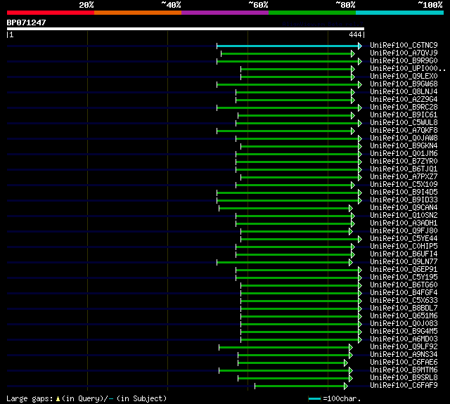Viewport: 450px width, 404px height.
Task: Click the UniRef100_C5X109 label
Action: tap(404, 185)
